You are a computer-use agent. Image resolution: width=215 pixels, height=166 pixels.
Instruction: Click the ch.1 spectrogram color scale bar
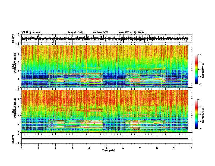(x=197, y=69)
